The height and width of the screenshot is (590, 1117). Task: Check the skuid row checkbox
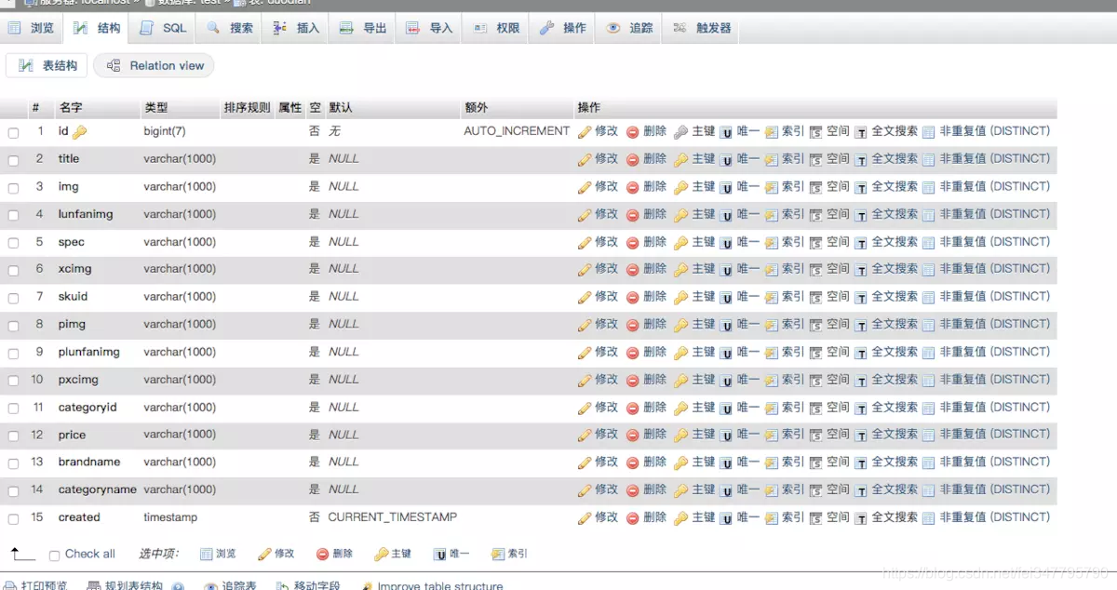[x=14, y=298]
